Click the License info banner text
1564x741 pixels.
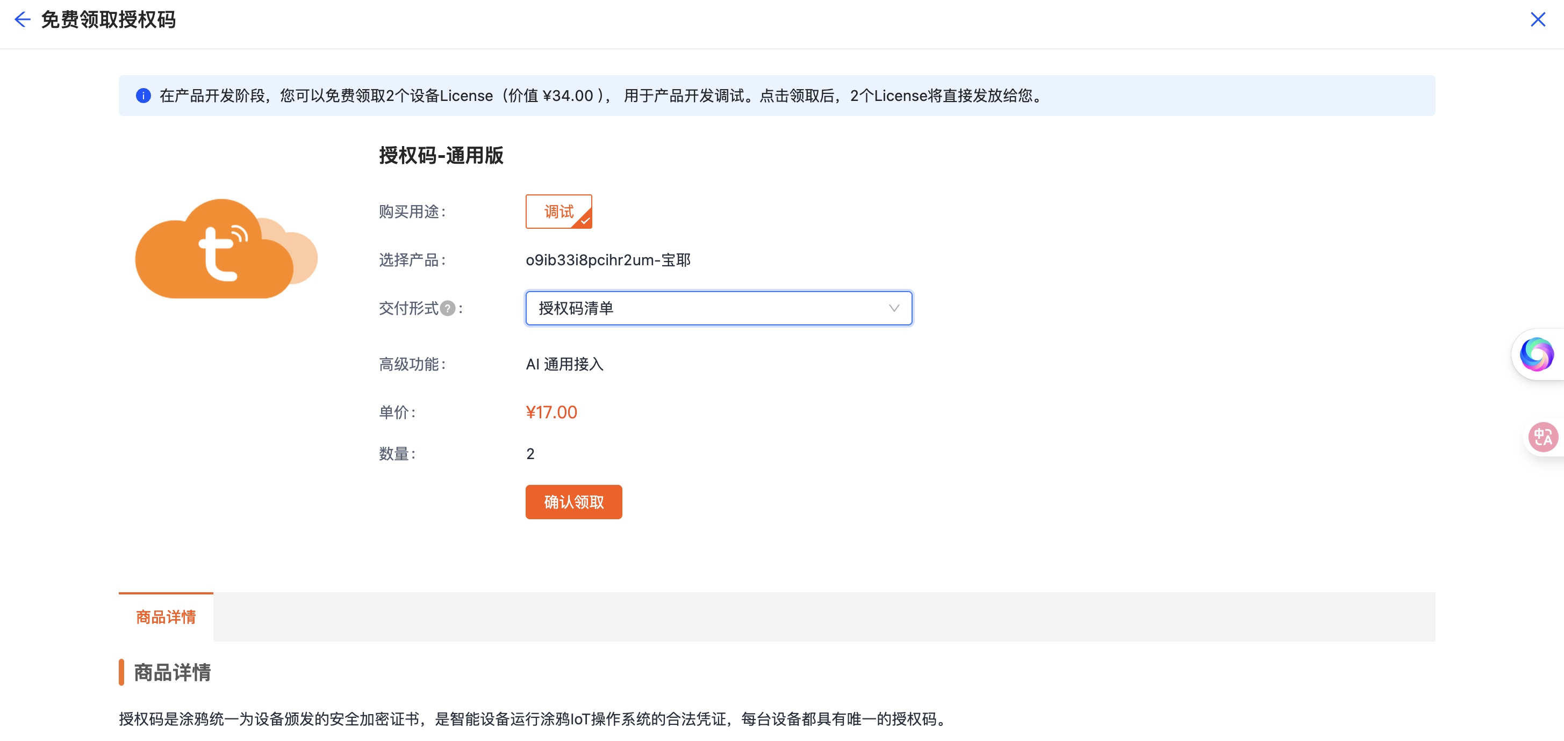point(601,96)
